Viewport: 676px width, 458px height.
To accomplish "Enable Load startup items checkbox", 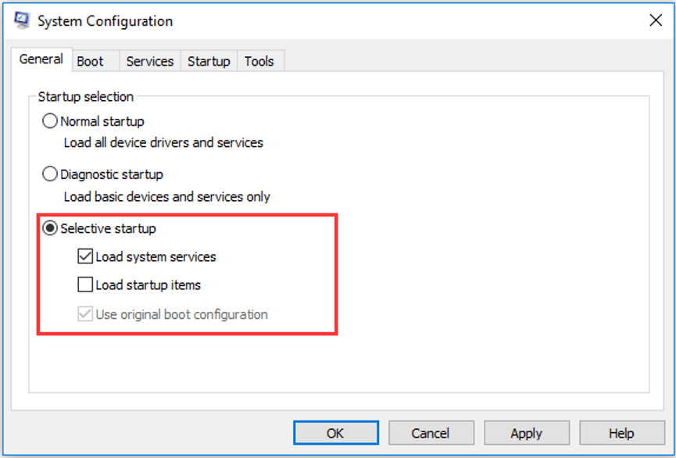I will point(85,284).
